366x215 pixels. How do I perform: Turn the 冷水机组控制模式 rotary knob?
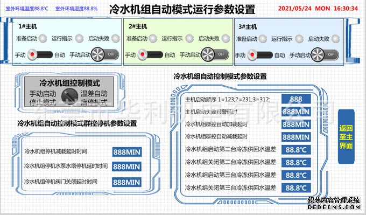69,96
